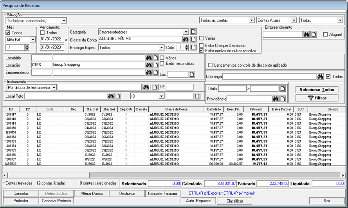The width and height of the screenshot is (348, 208).
Task: Clear the Locatário field
Action: [156, 58]
